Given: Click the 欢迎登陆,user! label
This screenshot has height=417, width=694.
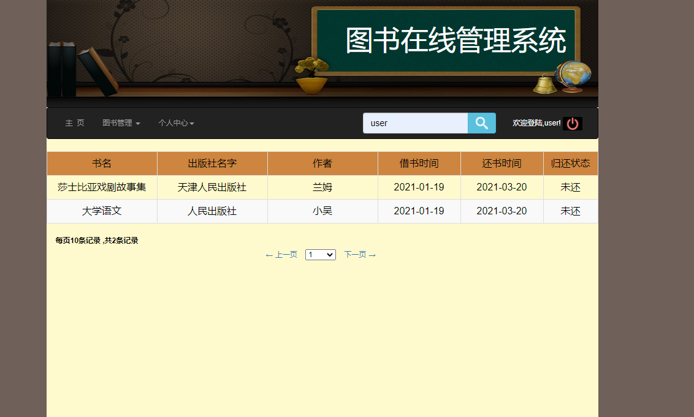Looking at the screenshot, I should point(536,123).
